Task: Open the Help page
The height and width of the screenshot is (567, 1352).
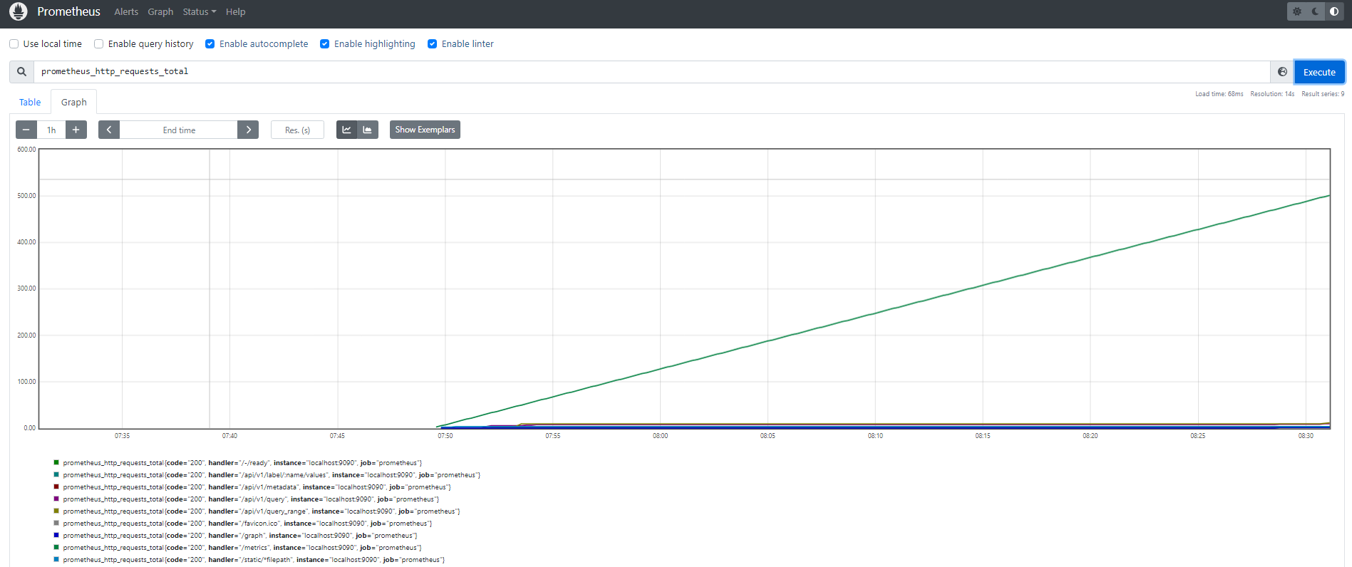Action: click(x=235, y=12)
